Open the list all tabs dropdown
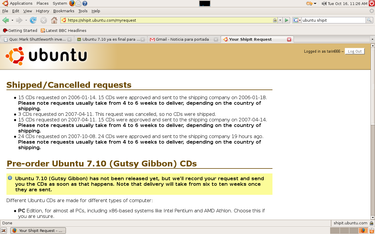This screenshot has height=234, width=375. click(x=372, y=39)
